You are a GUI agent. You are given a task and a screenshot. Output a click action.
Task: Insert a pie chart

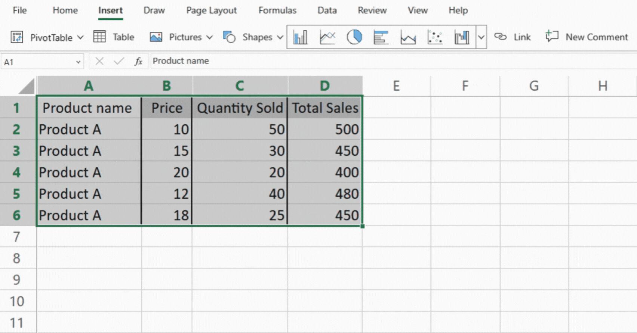point(354,37)
